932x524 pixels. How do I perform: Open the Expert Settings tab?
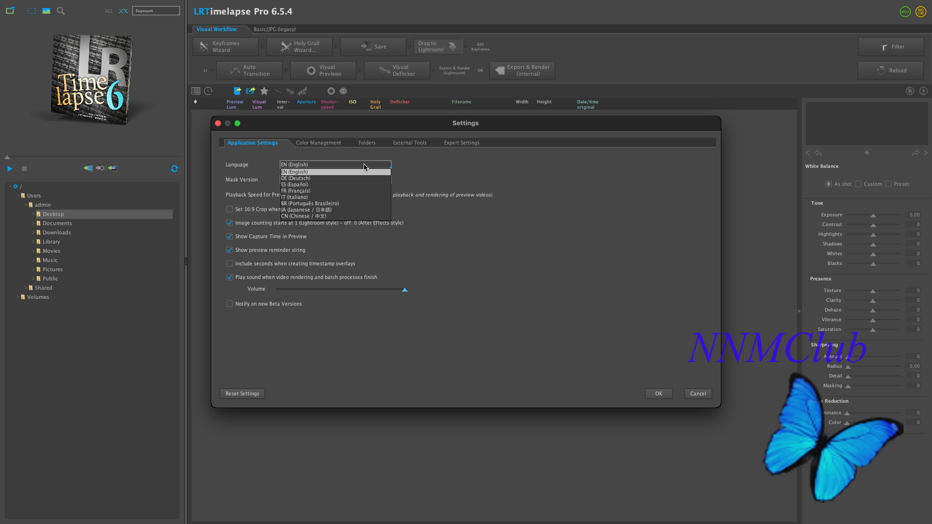(462, 143)
